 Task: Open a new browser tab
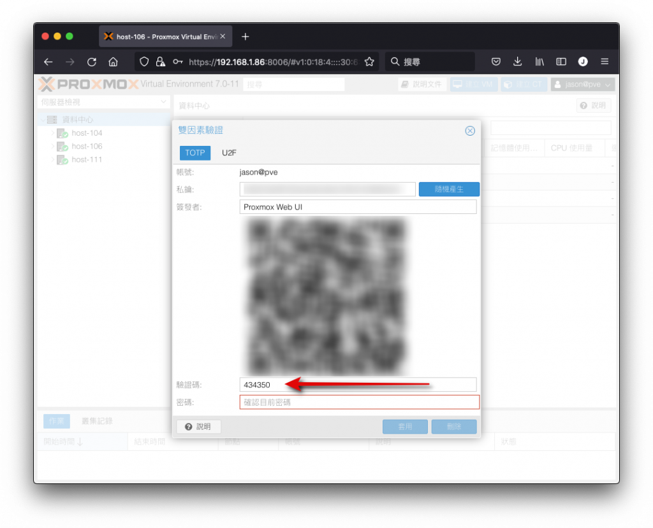(246, 36)
